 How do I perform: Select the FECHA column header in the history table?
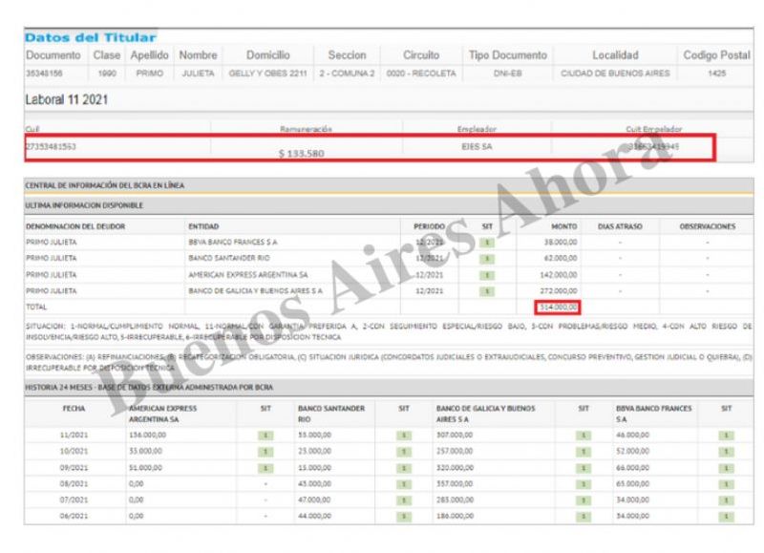click(x=74, y=408)
